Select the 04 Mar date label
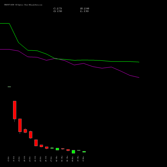 pos(62,159)
